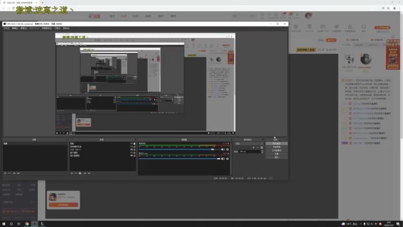Open Task View on the Windows taskbar
This screenshot has width=403, height=227.
coord(19,223)
